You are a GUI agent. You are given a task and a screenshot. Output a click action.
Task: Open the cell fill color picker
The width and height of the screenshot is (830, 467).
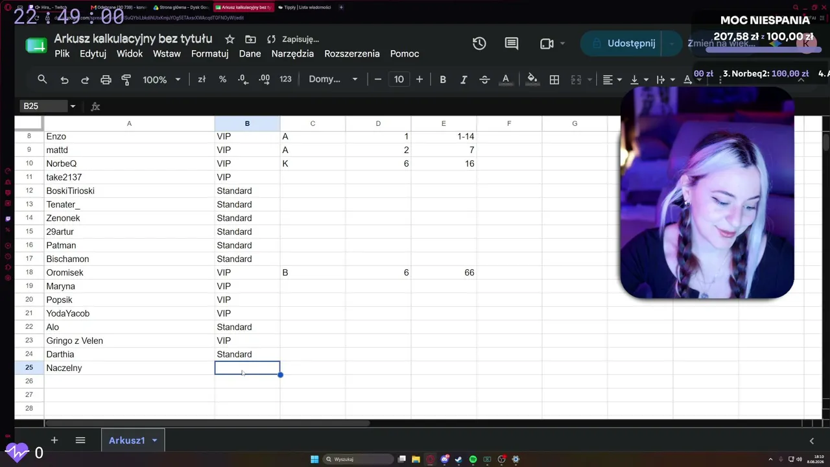pyautogui.click(x=532, y=79)
